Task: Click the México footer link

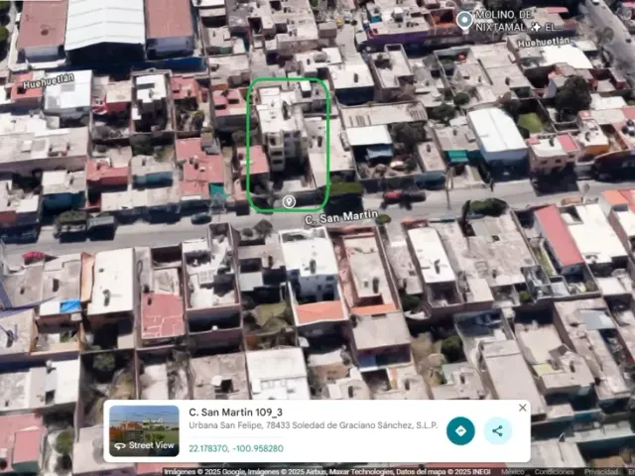Action: pyautogui.click(x=513, y=472)
